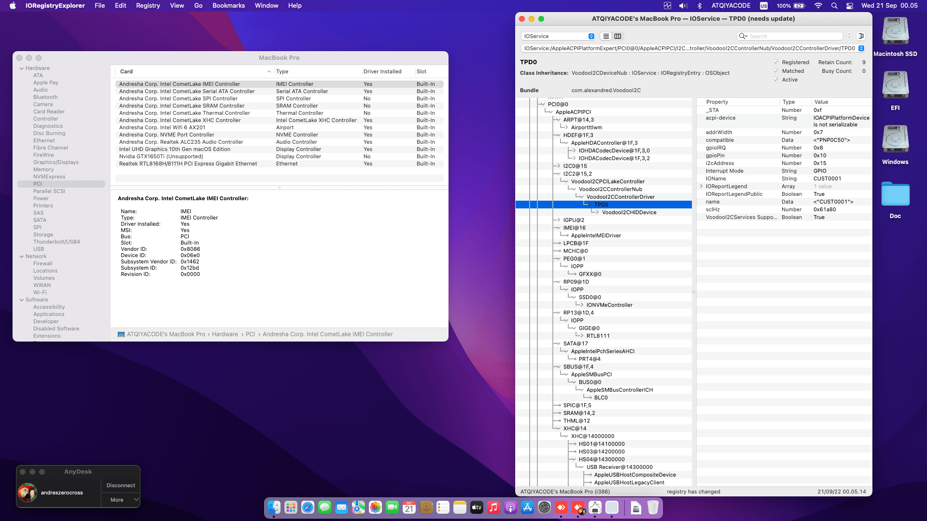Open Music from the Dock
The width and height of the screenshot is (927, 521).
(493, 507)
